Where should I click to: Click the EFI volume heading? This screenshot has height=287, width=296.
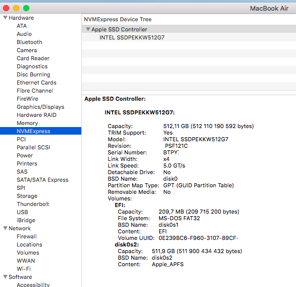120,206
